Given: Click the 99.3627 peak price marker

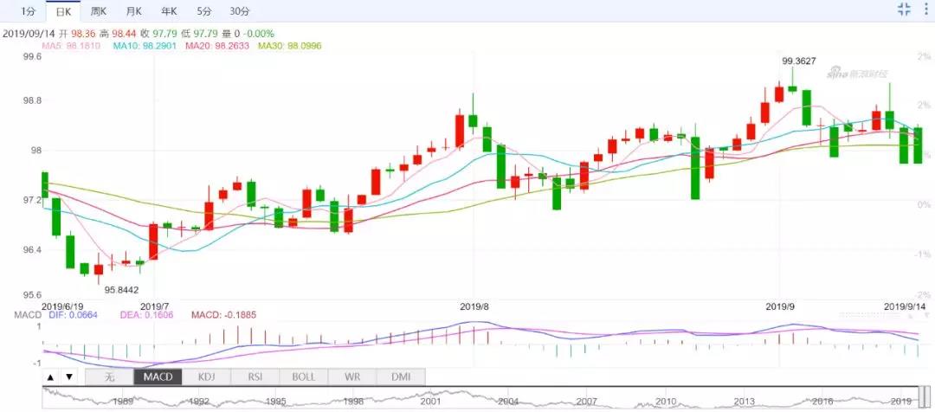Looking at the screenshot, I should point(798,61).
